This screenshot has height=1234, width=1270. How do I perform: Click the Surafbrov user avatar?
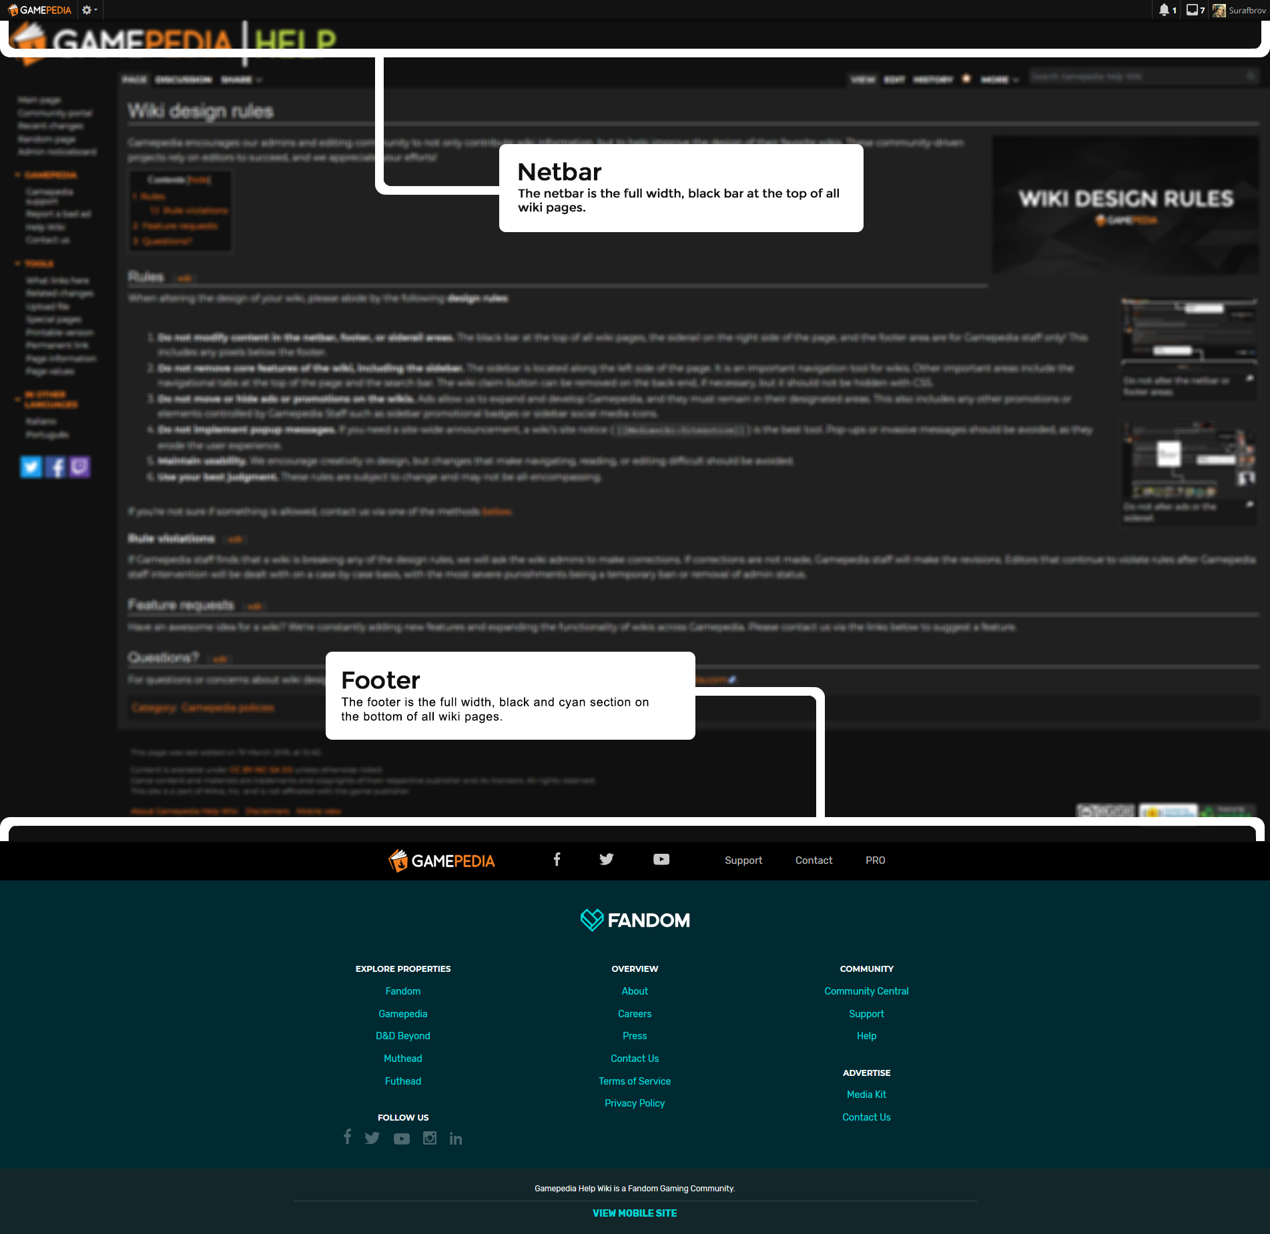click(1219, 10)
